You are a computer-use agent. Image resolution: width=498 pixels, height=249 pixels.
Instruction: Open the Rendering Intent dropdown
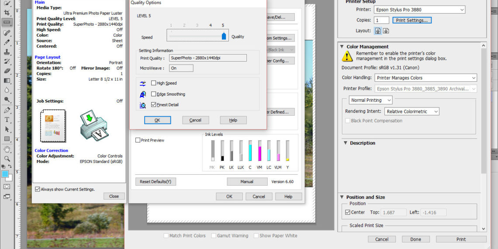click(x=412, y=111)
